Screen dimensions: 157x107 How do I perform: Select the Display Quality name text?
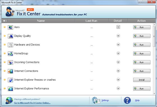tap(22, 36)
